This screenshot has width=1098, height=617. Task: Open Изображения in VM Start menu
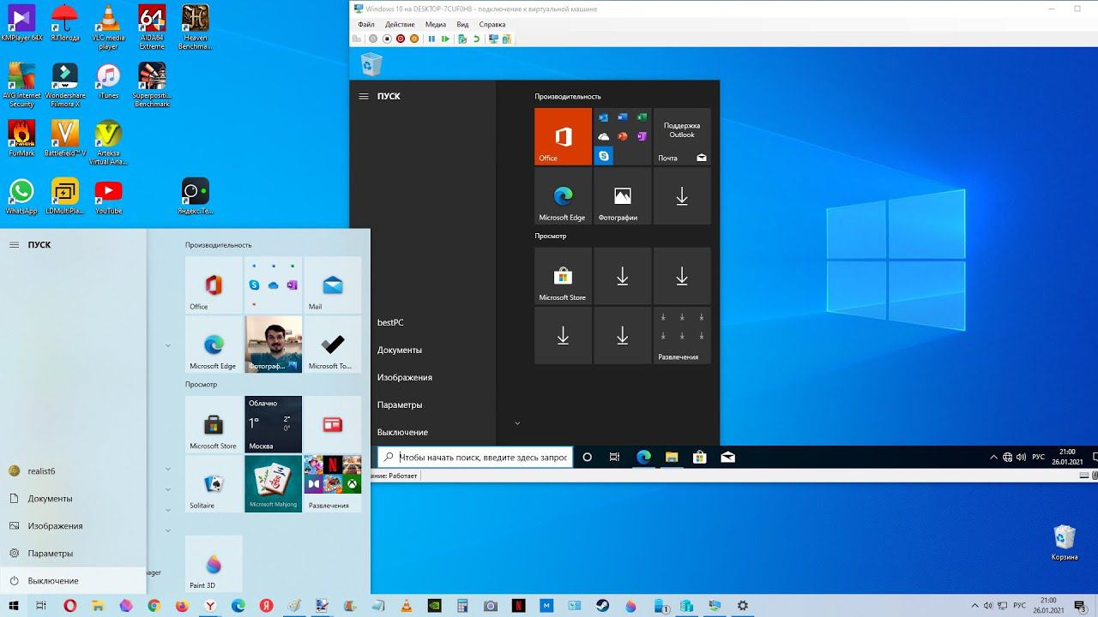click(x=405, y=377)
